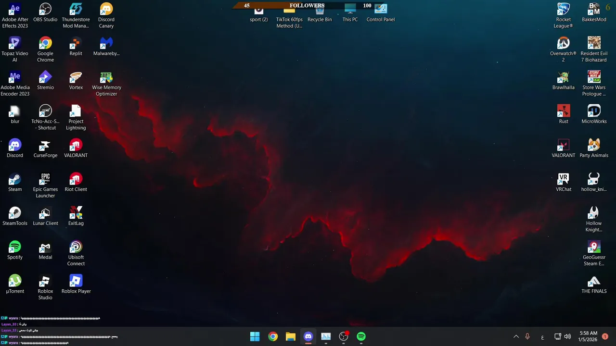
Task: Select the Rocket League desktop icon
Action: pos(564,15)
